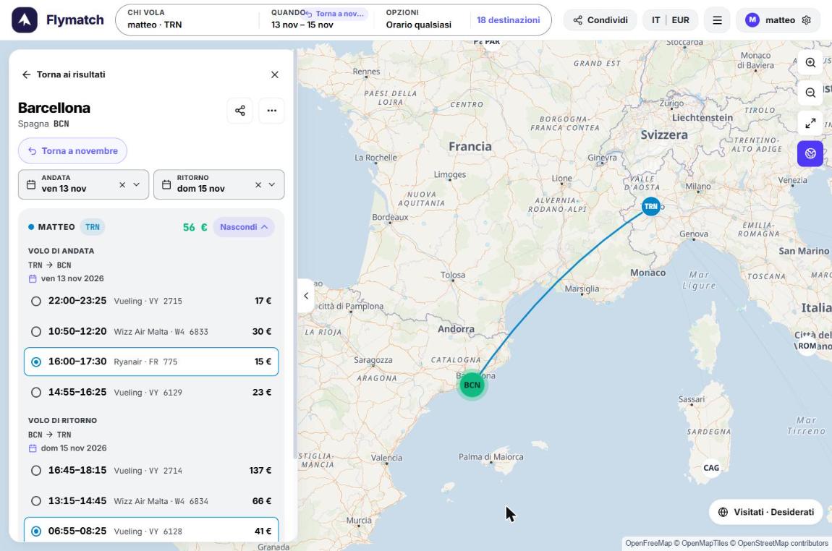Expand map to fullscreen
This screenshot has height=551, width=832.
click(x=810, y=123)
